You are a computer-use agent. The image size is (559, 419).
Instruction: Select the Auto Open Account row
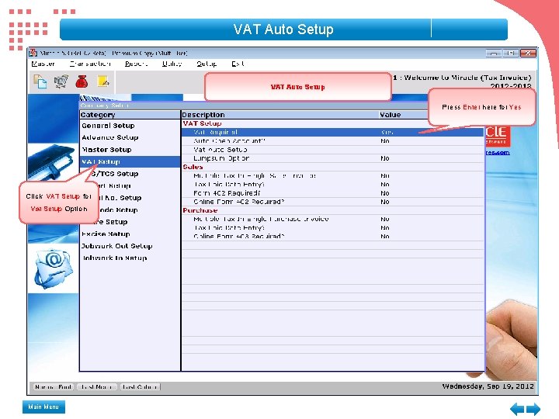point(332,141)
